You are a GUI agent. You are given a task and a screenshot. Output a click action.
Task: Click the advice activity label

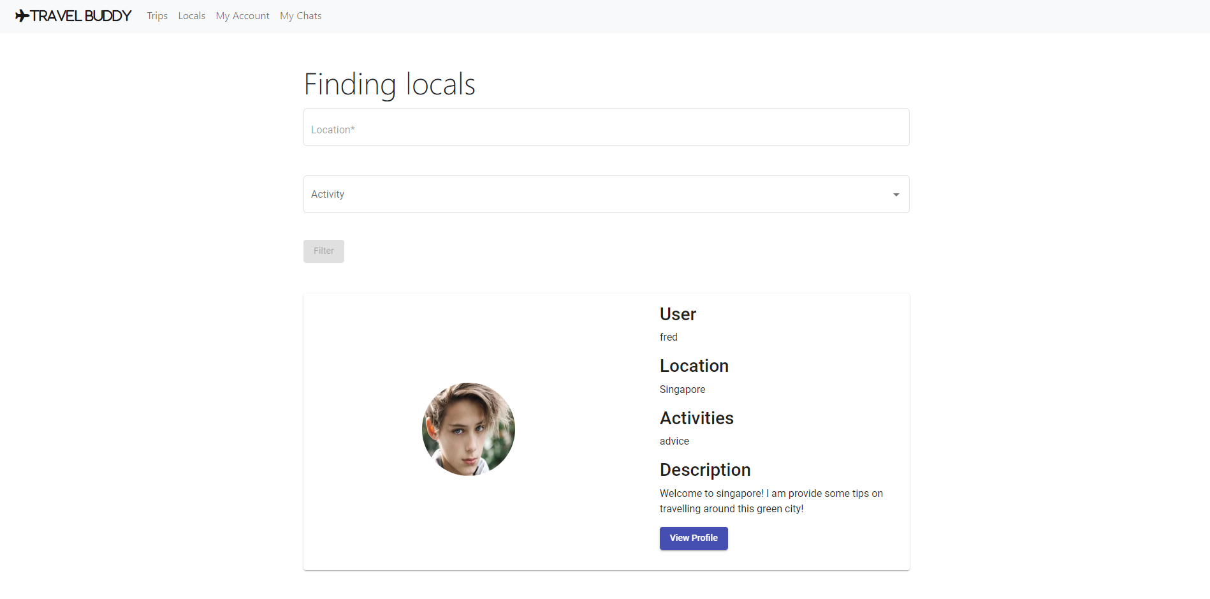coord(674,441)
